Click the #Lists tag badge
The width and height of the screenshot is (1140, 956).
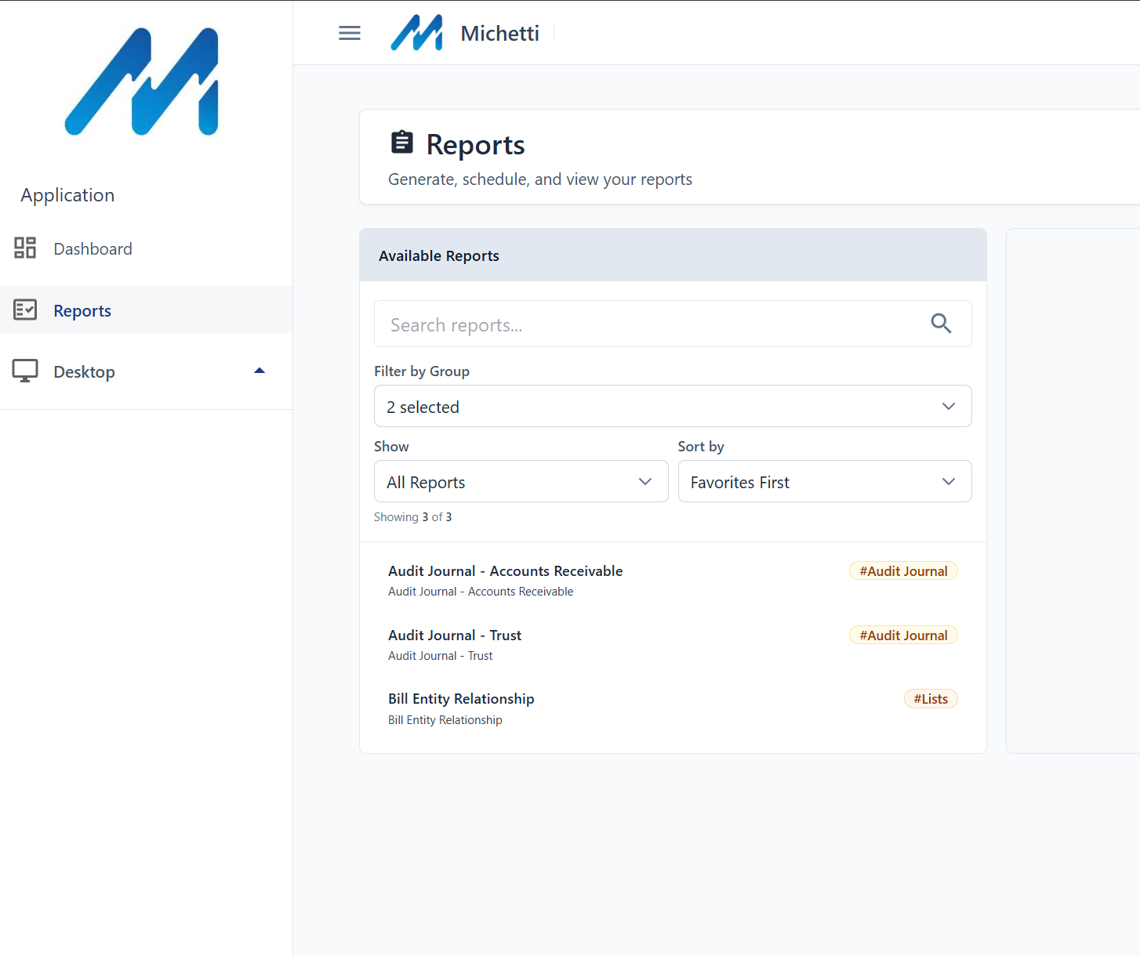pos(930,699)
